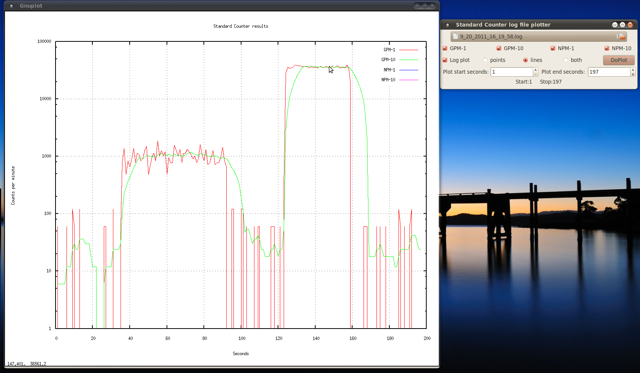Uncheck the NPM-10 checkbox
640x373 pixels.
pyautogui.click(x=607, y=48)
